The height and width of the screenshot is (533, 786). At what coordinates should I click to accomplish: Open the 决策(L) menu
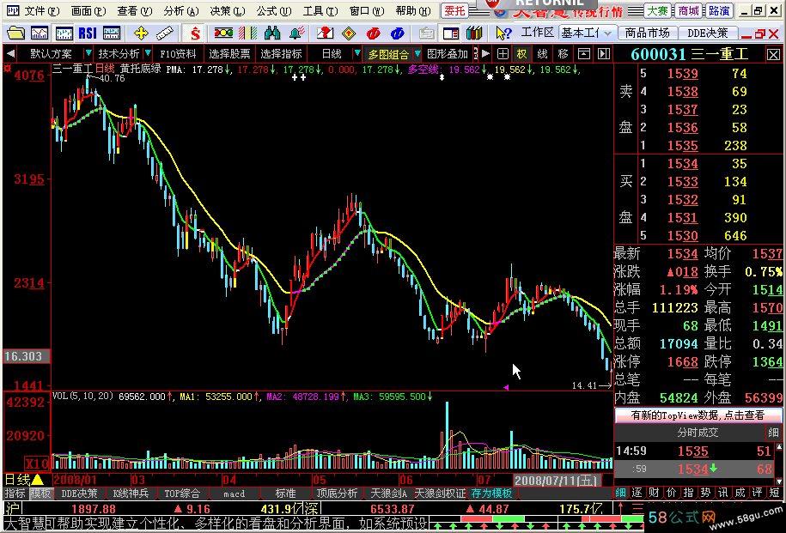pos(228,10)
